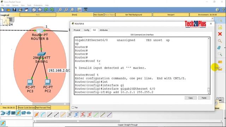The image size is (226, 127).
Task: Click the Set Tiled Background button
Action: tap(133, 15)
